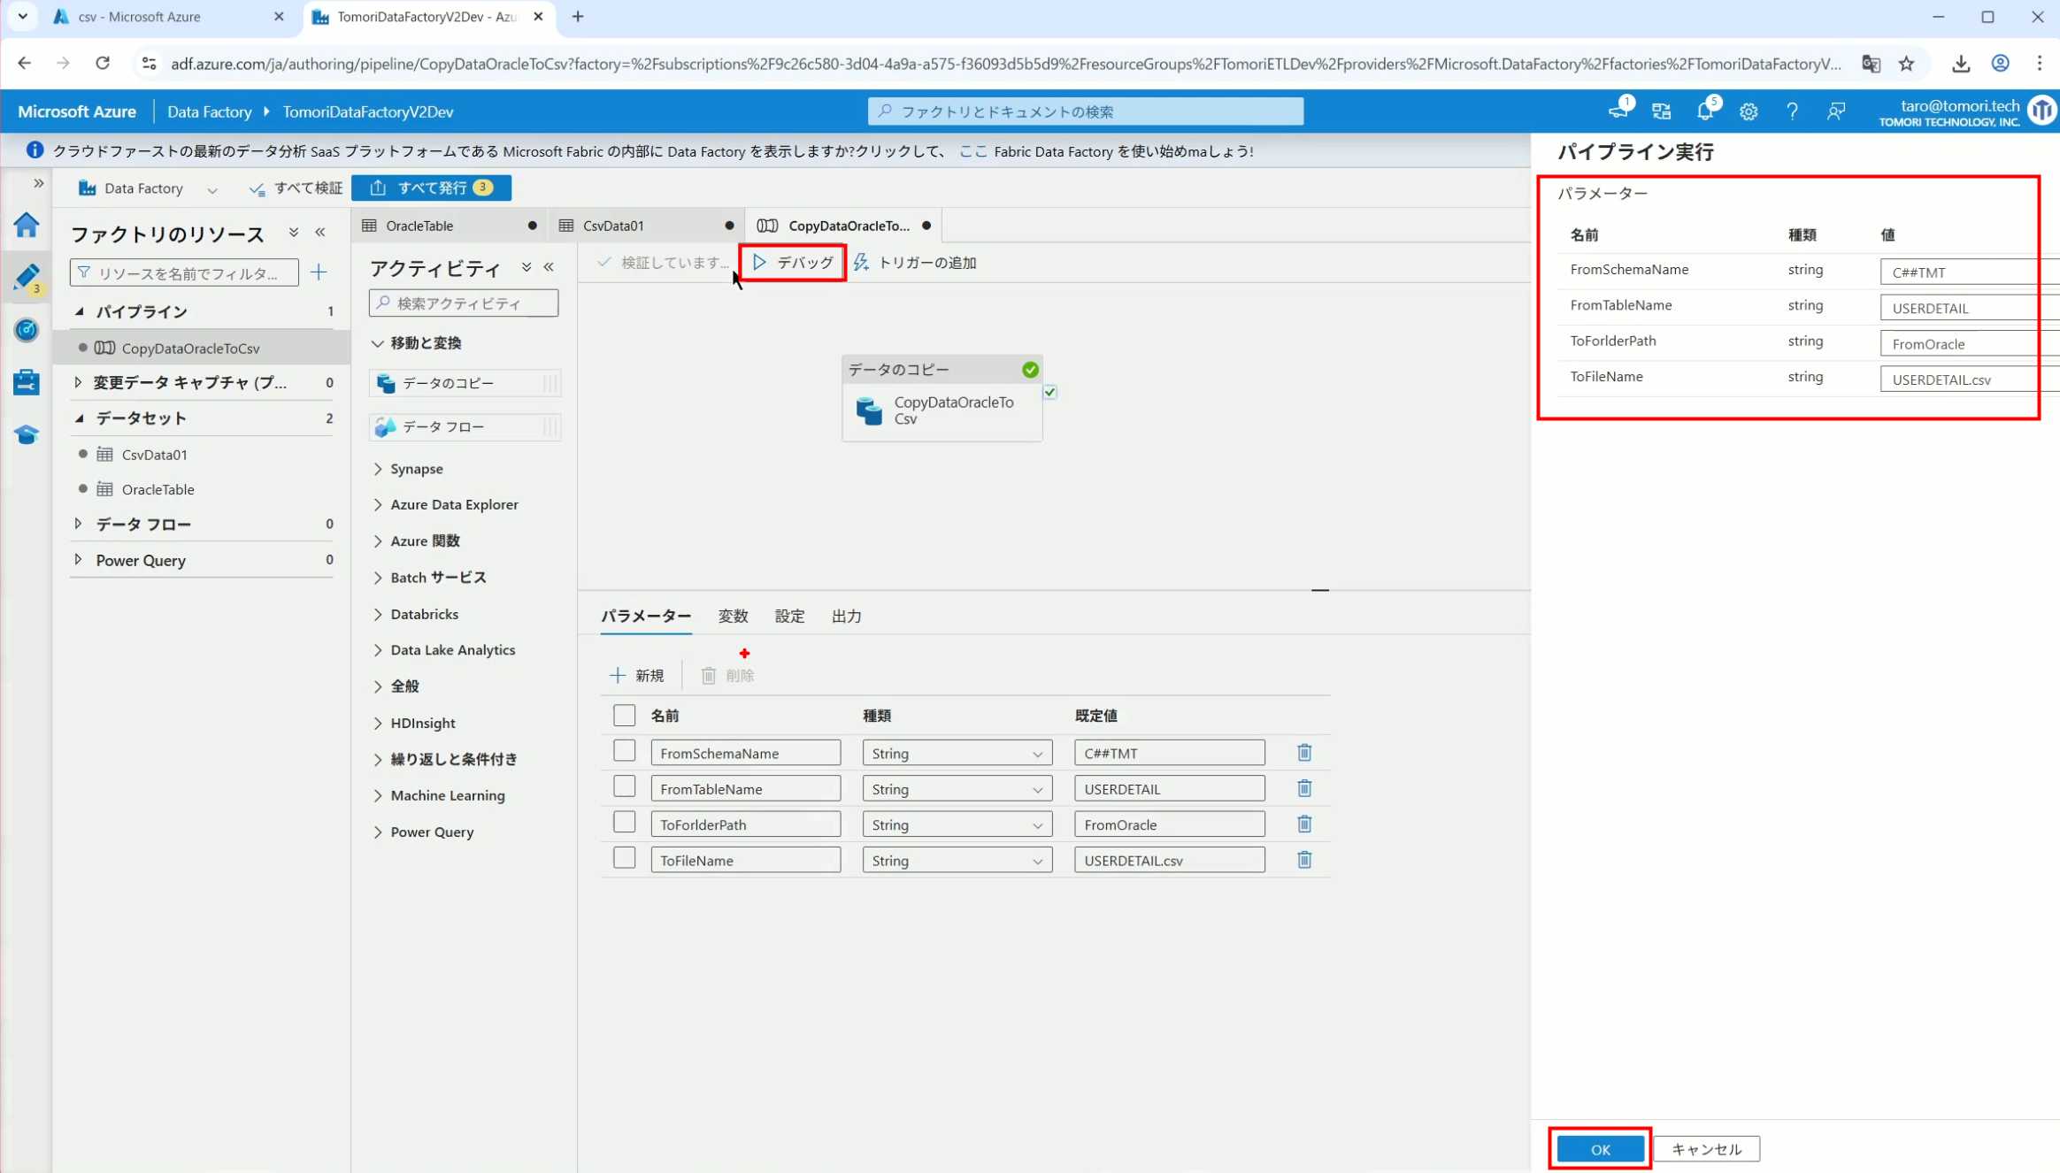Open the Learning center graduation cap icon
Image resolution: width=2060 pixels, height=1173 pixels.
27,435
